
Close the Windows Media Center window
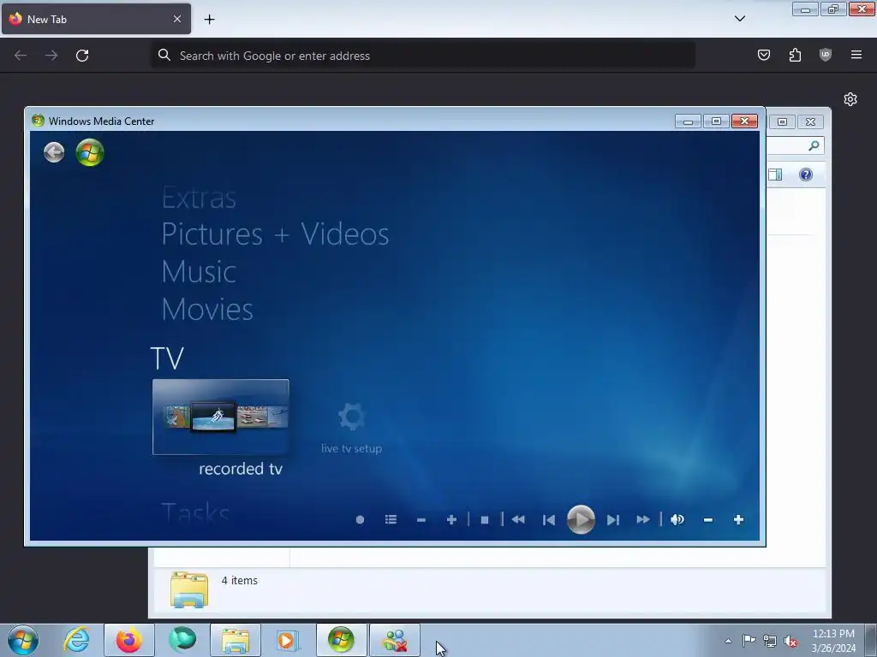coord(744,121)
